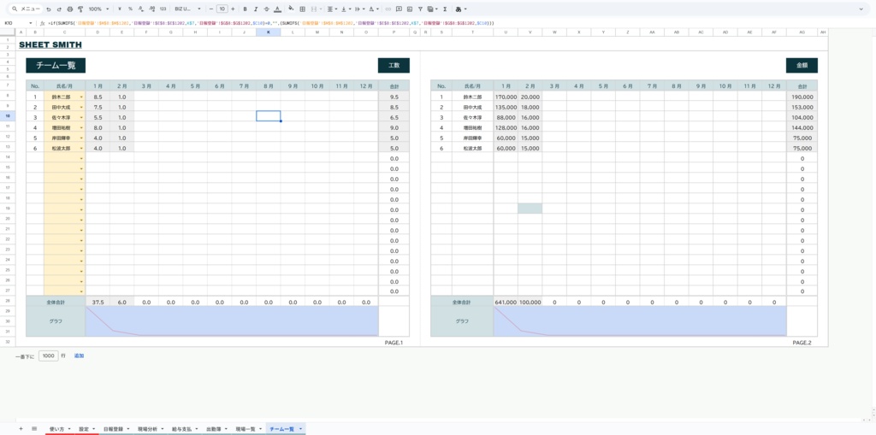
Task: Open the borders tool
Action: pyautogui.click(x=302, y=9)
